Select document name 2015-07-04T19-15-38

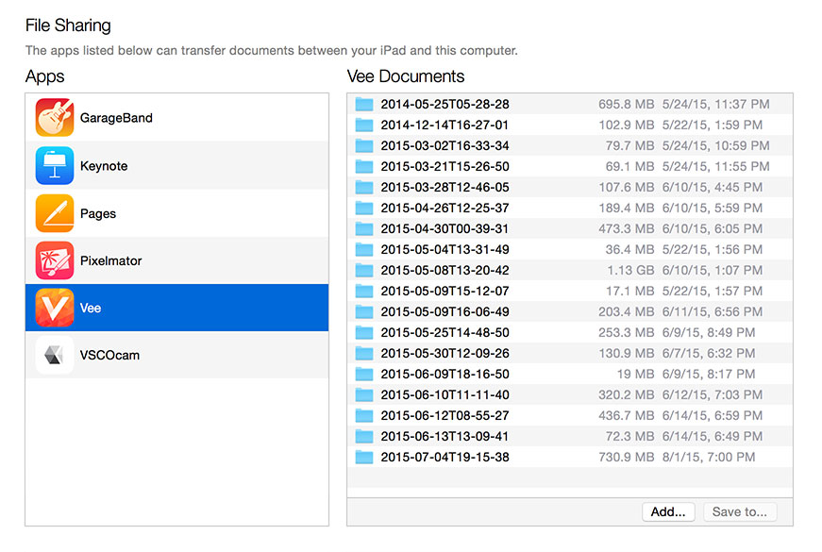[445, 457]
